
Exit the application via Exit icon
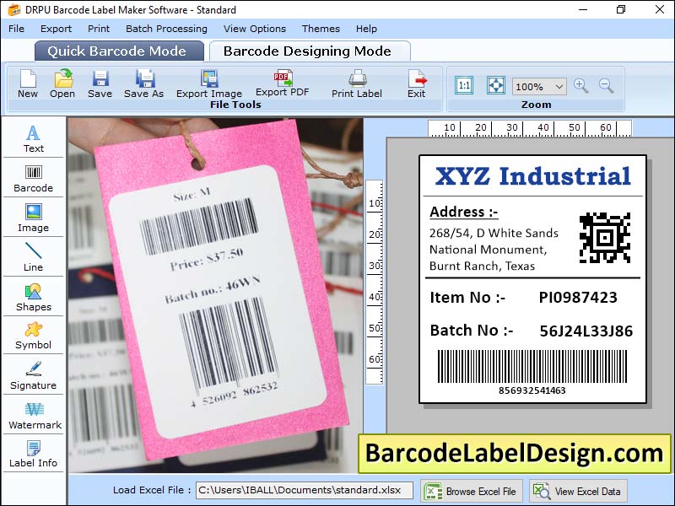coord(415,85)
